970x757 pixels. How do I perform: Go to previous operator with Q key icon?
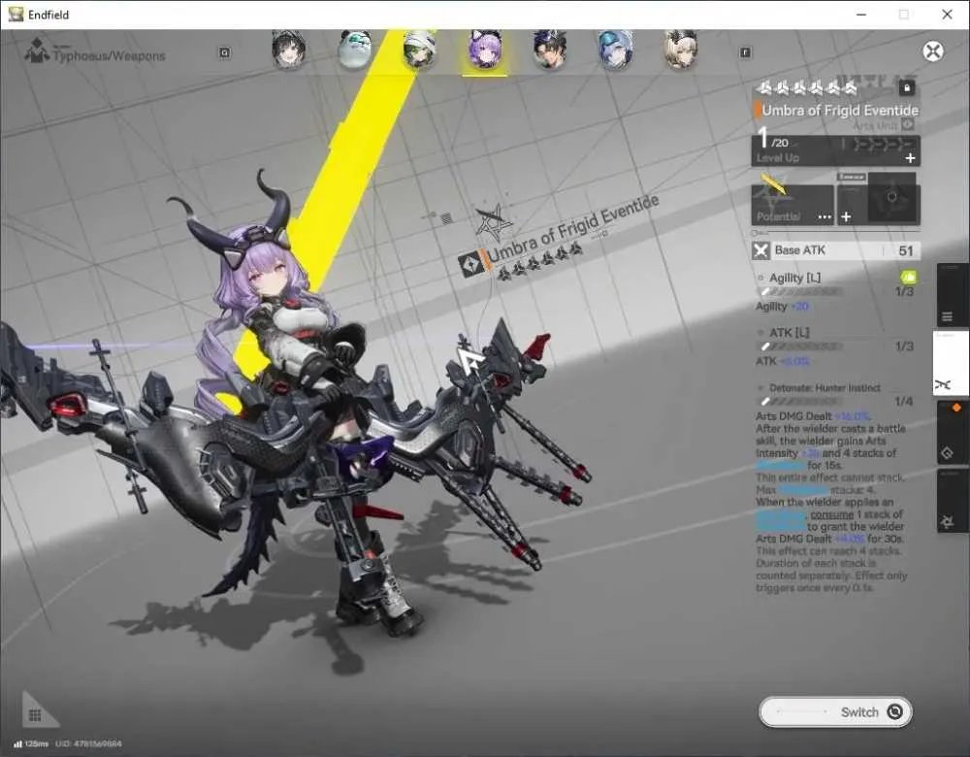click(225, 53)
